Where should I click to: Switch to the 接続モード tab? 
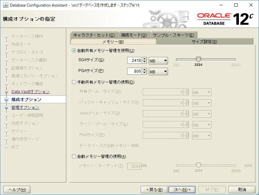134,35
